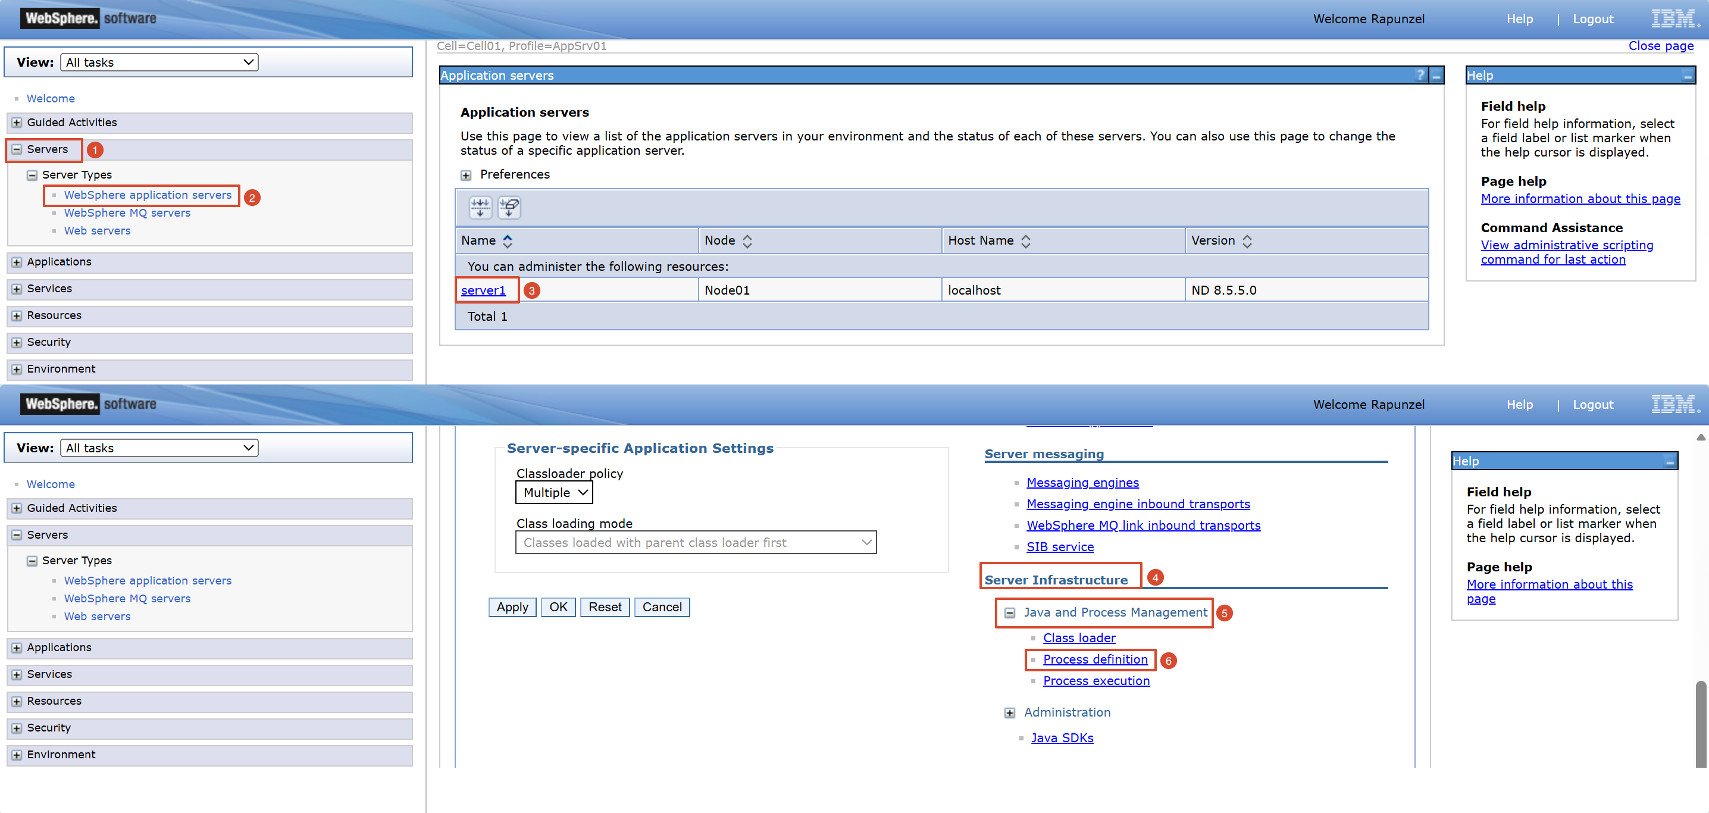
Task: Collapse Server Types in the upper navigation tree
Action: pos(32,175)
